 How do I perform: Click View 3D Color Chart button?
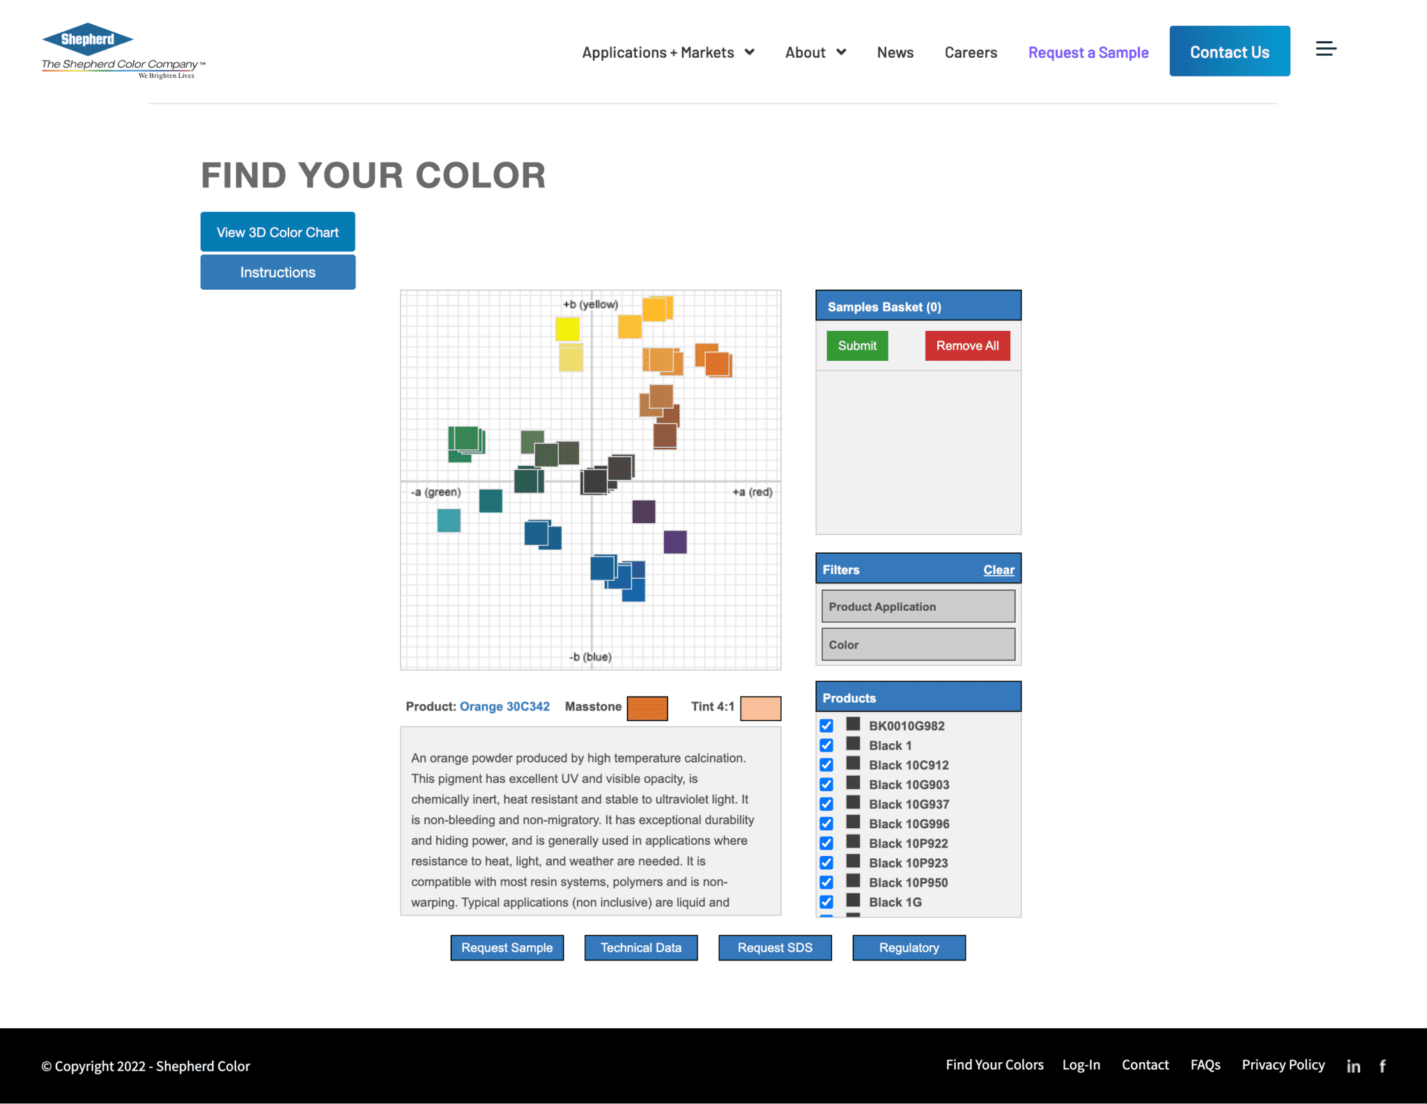pos(277,232)
